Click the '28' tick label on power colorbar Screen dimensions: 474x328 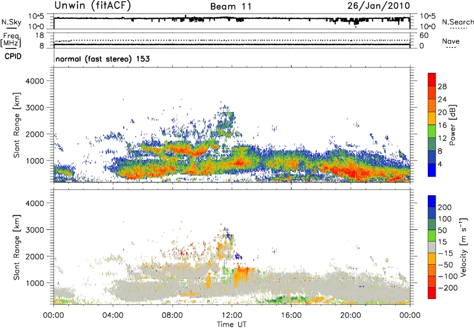click(x=442, y=86)
